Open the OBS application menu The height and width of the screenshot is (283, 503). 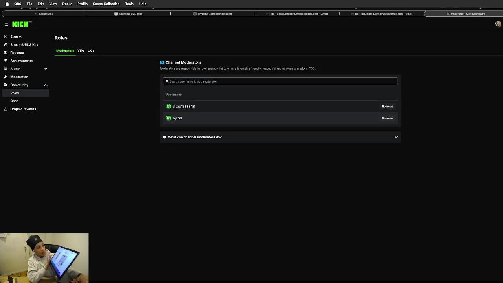[x=18, y=4]
